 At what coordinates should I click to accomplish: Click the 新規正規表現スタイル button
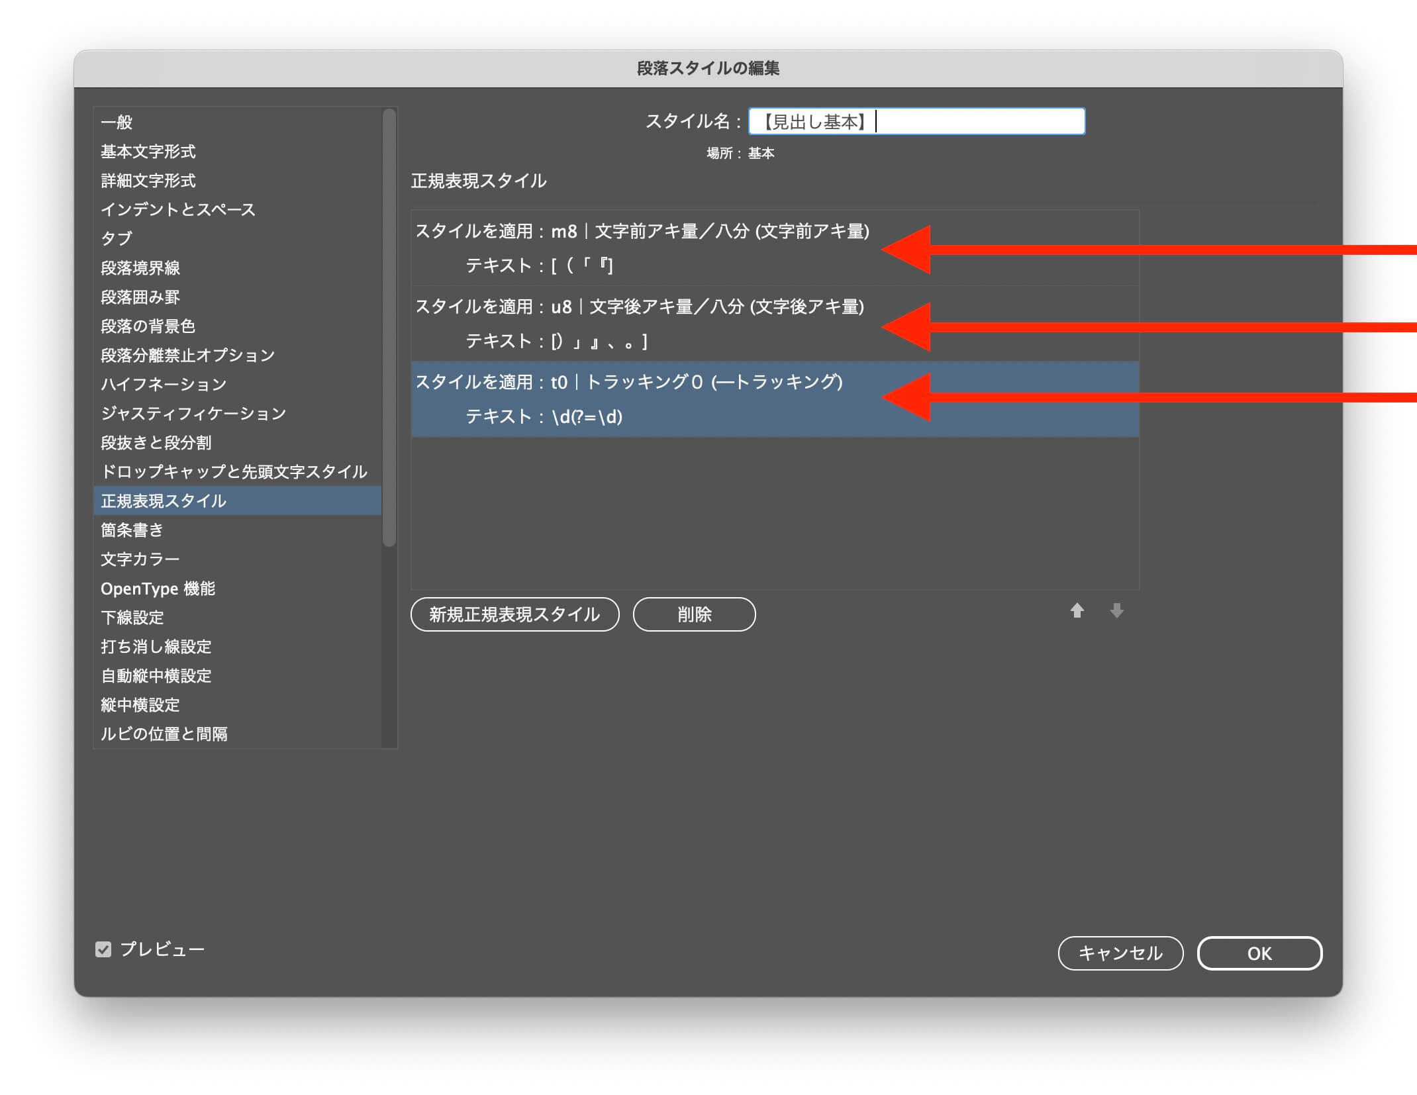(x=514, y=614)
